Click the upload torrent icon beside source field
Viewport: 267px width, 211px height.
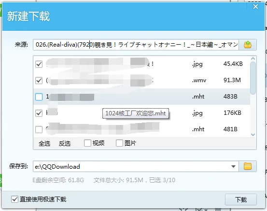(248, 45)
